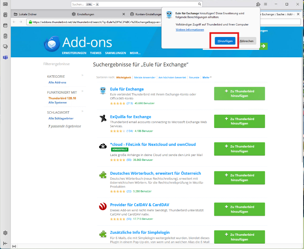
Task: Add *cloud FileLink to Thunderbird
Action: coord(239,149)
